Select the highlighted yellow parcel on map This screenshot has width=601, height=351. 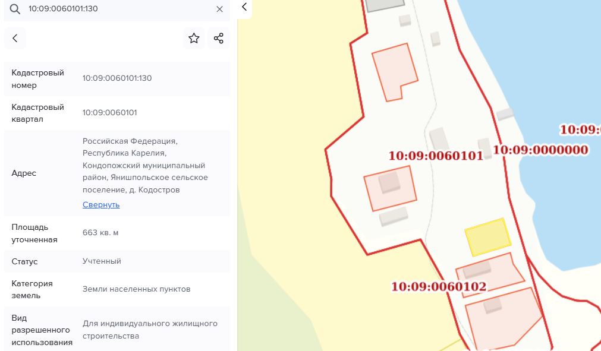[x=487, y=238]
